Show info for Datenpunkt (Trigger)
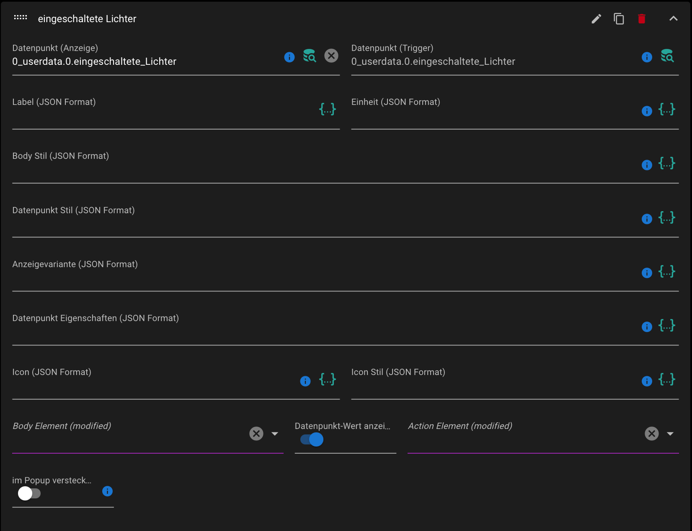 click(x=647, y=57)
